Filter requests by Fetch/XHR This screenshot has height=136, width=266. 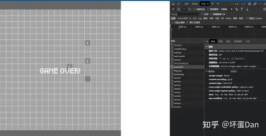click(183, 18)
